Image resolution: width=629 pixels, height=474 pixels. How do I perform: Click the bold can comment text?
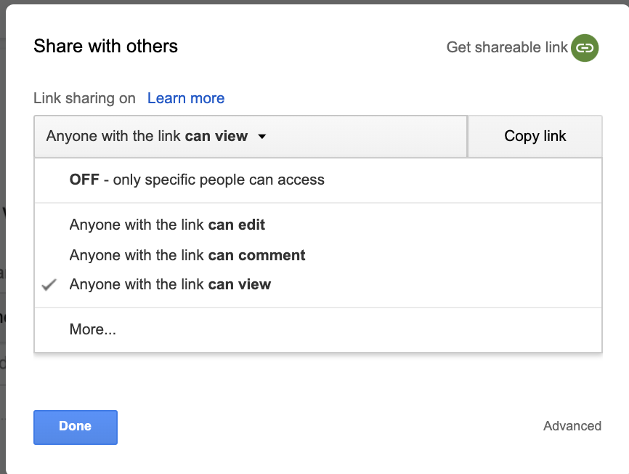pos(257,255)
